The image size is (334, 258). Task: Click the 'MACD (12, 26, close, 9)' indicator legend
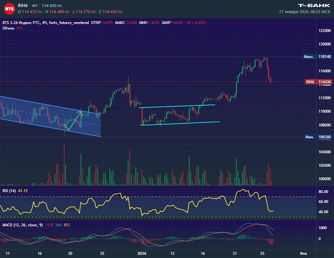pos(23,225)
